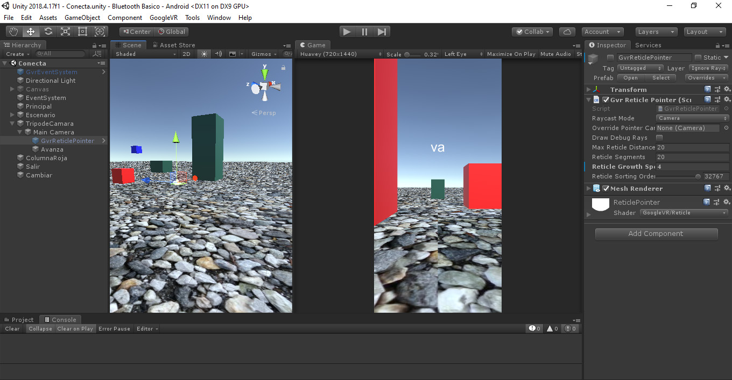Screen dimensions: 732x380
Task: Enable the Draw Debug Rays checkbox
Action: pyautogui.click(x=659, y=138)
